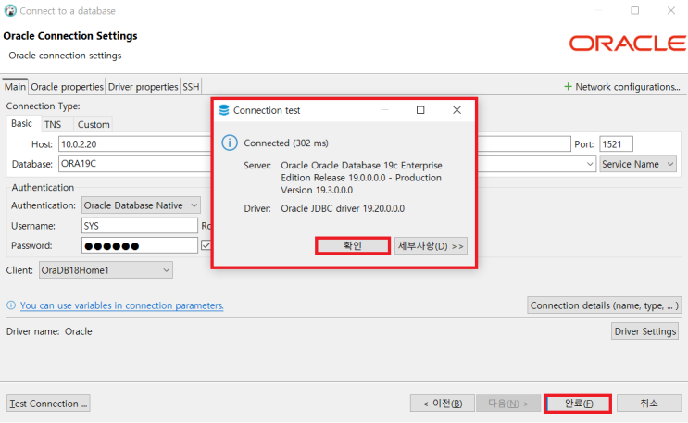Screen dimensions: 688x423
Task: Close the Connection test dialog
Action: click(x=457, y=110)
